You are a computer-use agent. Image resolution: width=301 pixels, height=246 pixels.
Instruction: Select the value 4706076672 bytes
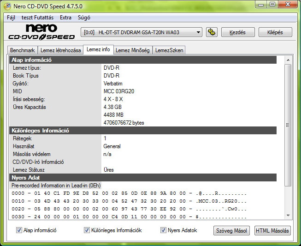pyautogui.click(x=124, y=123)
